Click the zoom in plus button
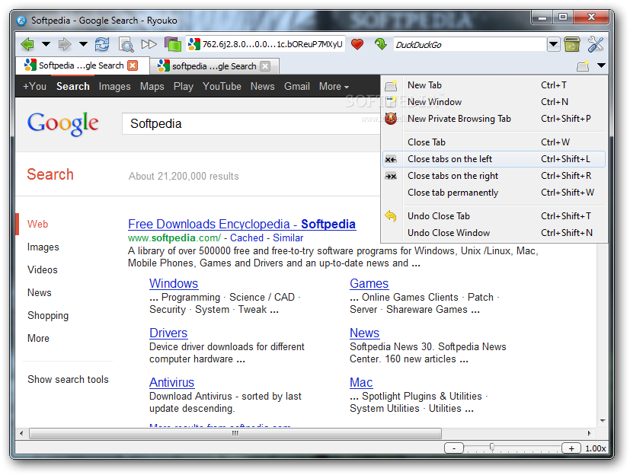 point(571,448)
